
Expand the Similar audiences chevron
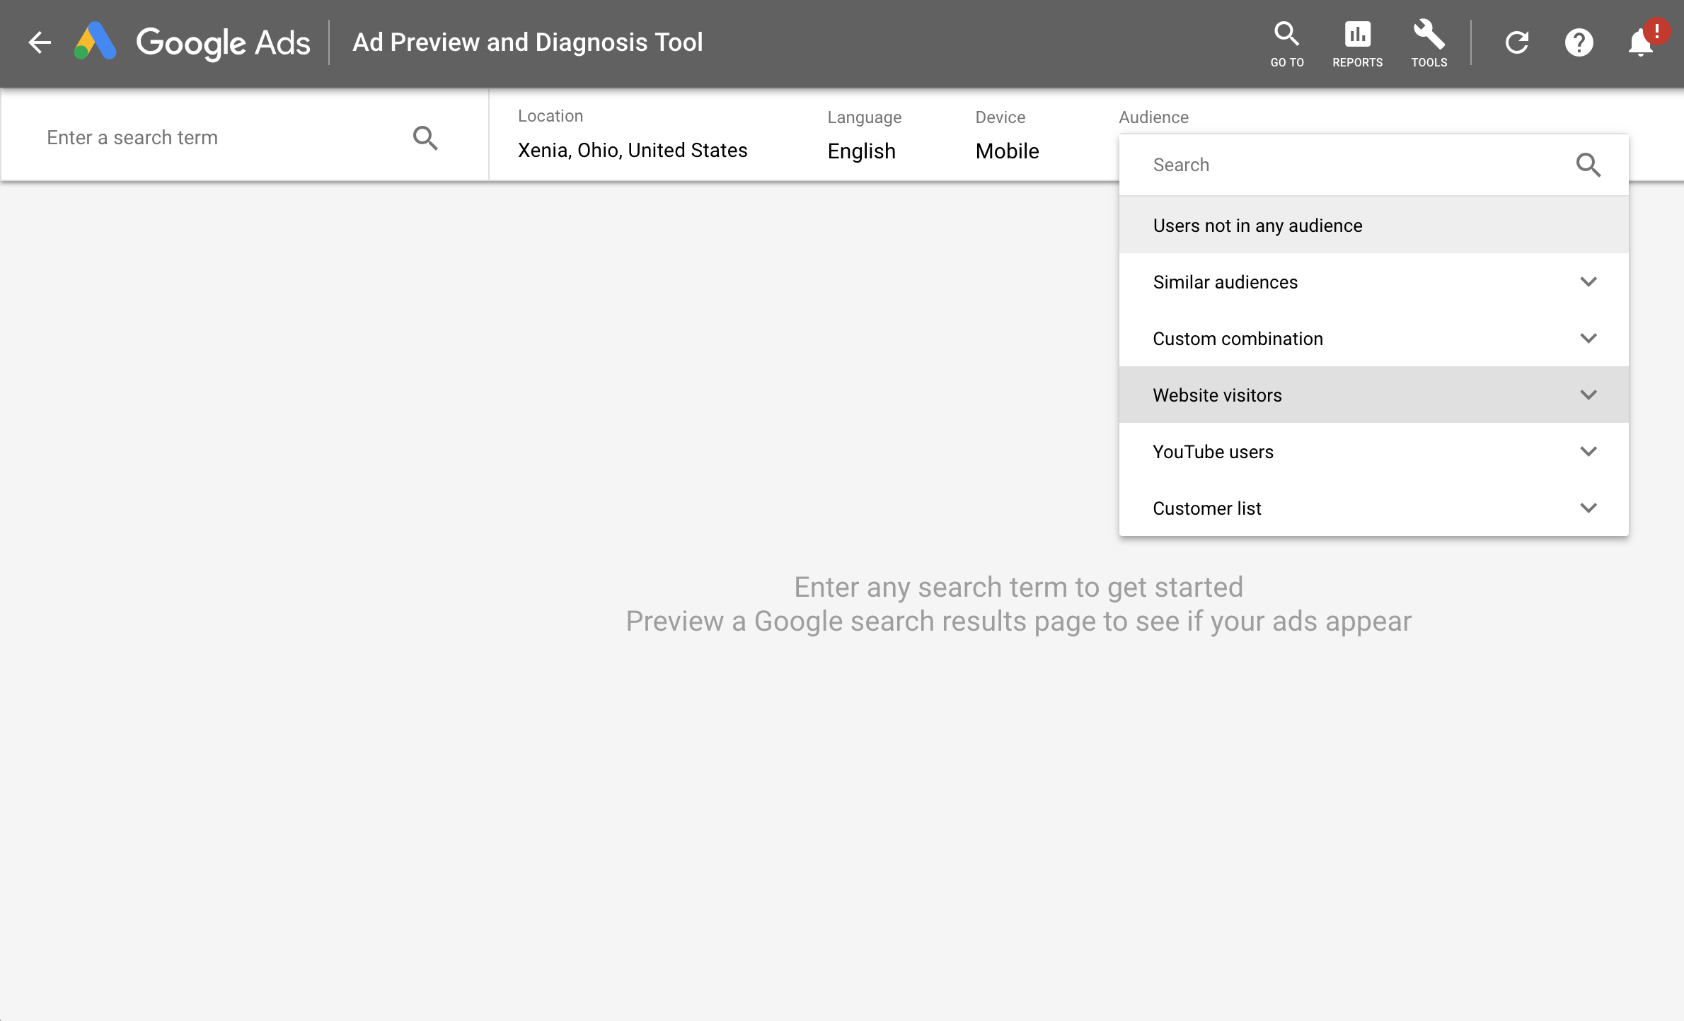pos(1588,281)
